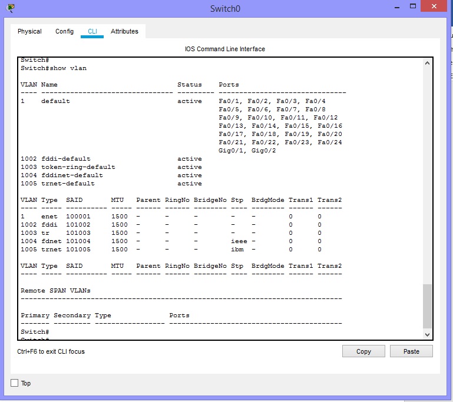Click the 'Remote SPAN VLANs' line
Screen dimensions: 453x402
[x=55, y=291]
